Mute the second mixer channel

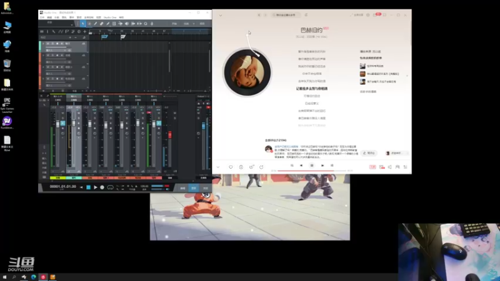(x=79, y=113)
